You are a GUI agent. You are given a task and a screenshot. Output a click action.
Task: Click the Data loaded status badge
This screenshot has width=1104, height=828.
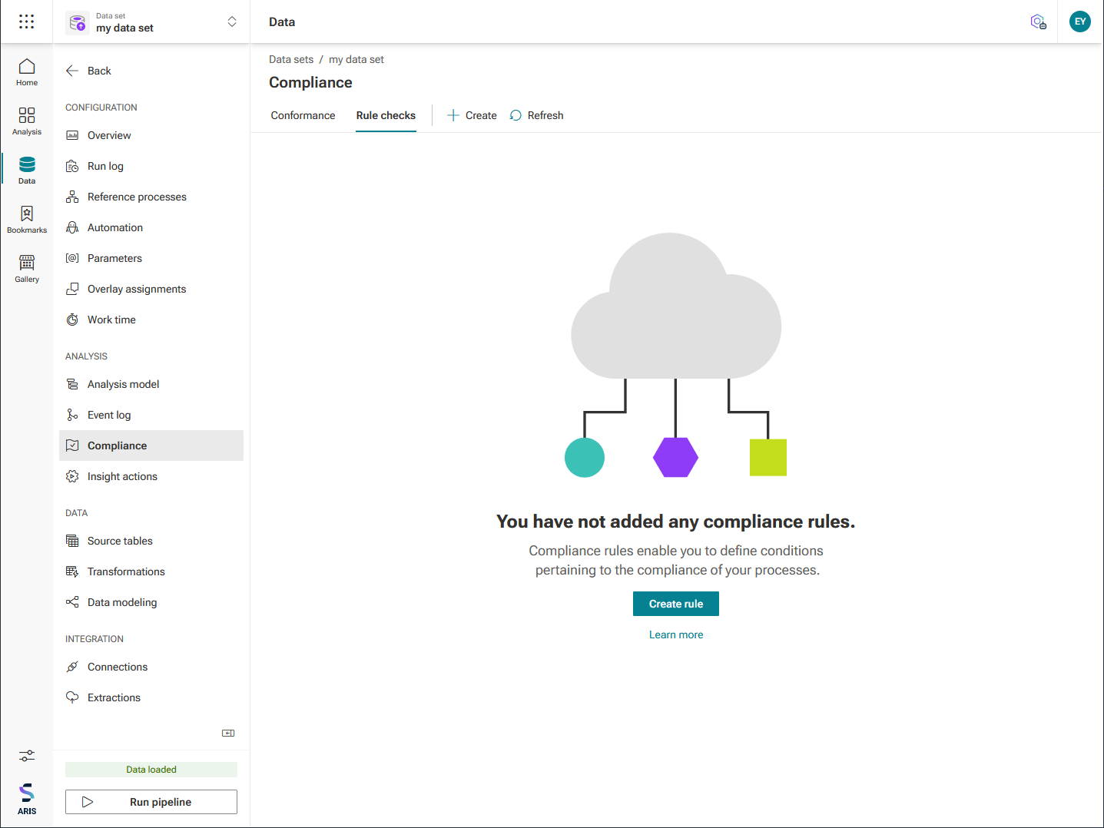151,770
